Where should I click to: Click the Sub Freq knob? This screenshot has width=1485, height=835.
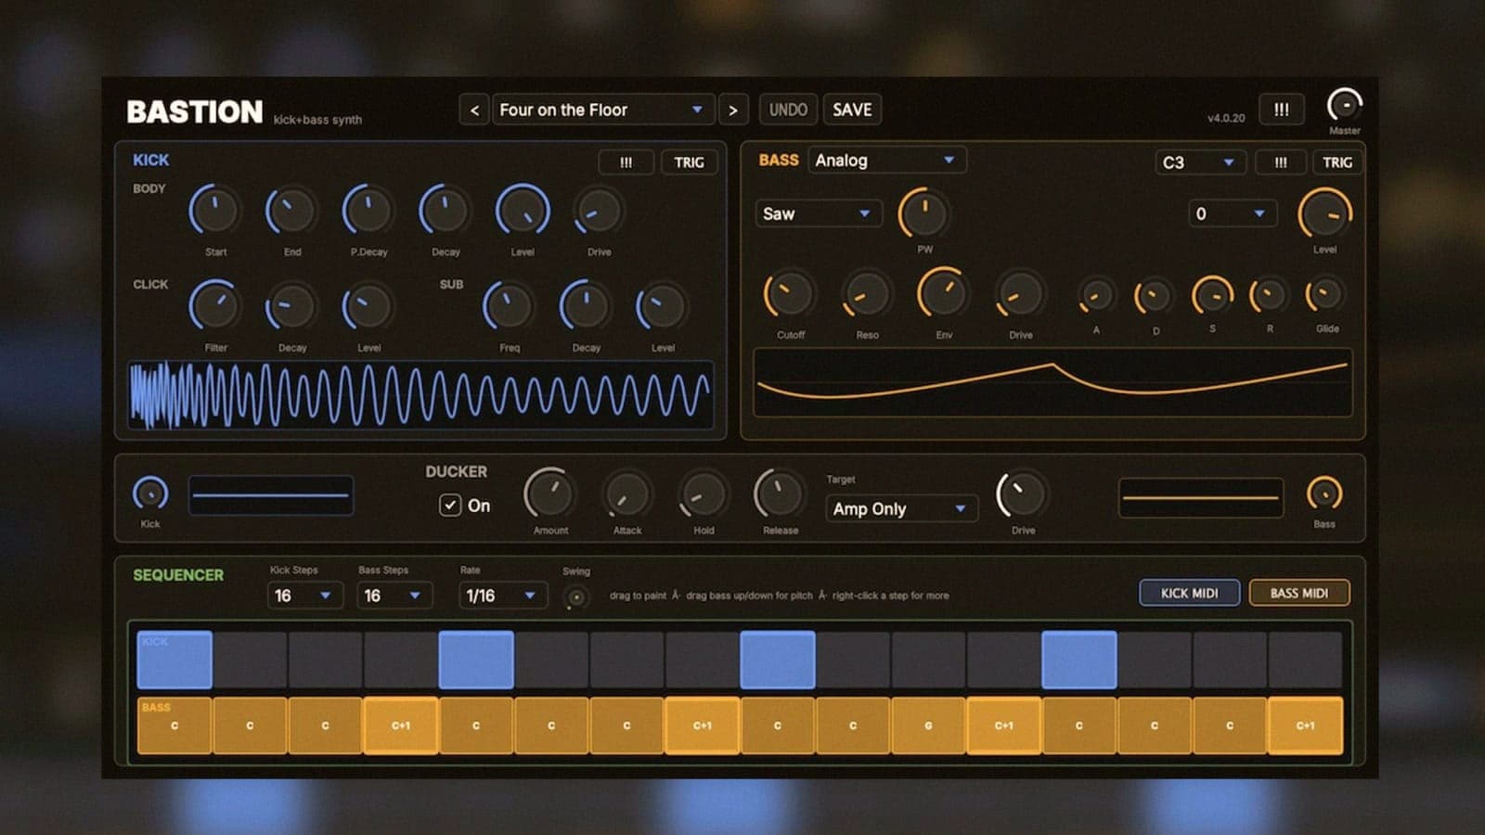coord(509,306)
